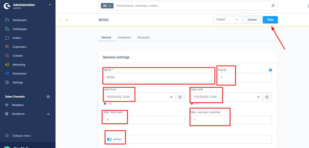
Task: Click the Max. total uses field
Action: [x=144, y=120]
